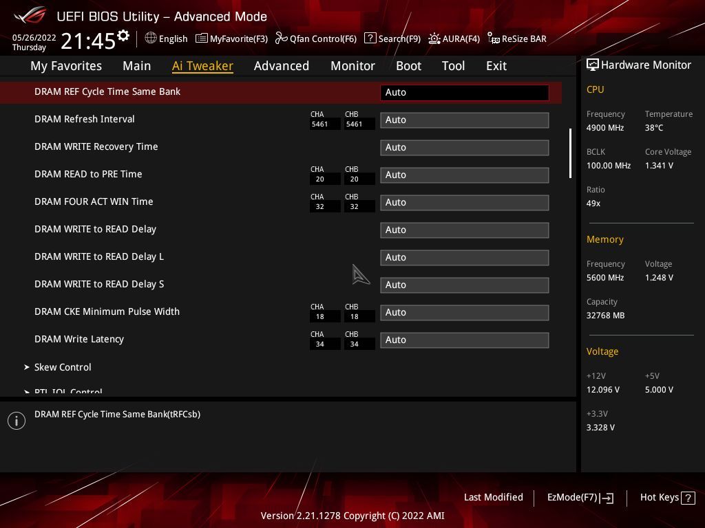
Task: Open MyFavorite(F3) label
Action: click(x=239, y=38)
